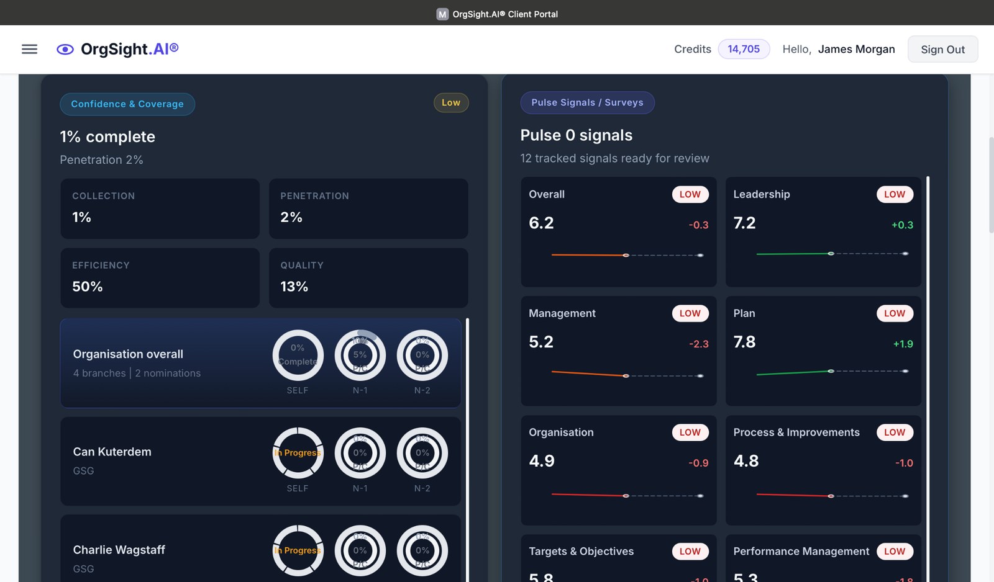This screenshot has width=994, height=582.
Task: Toggle the LOW status pill on Management
Action: (690, 313)
